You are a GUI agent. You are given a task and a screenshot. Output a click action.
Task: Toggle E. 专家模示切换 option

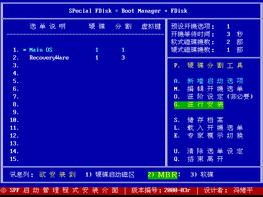click(x=208, y=135)
